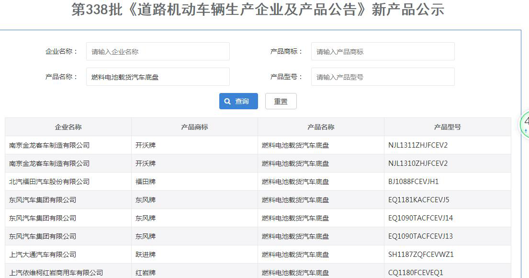
Task: Click the 产品名称 column header
Action: point(321,127)
